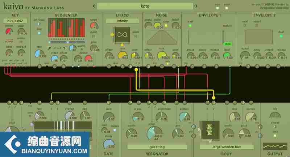
Task: Click the Envelope 1 sustain vertical slider
Action: coord(223,37)
